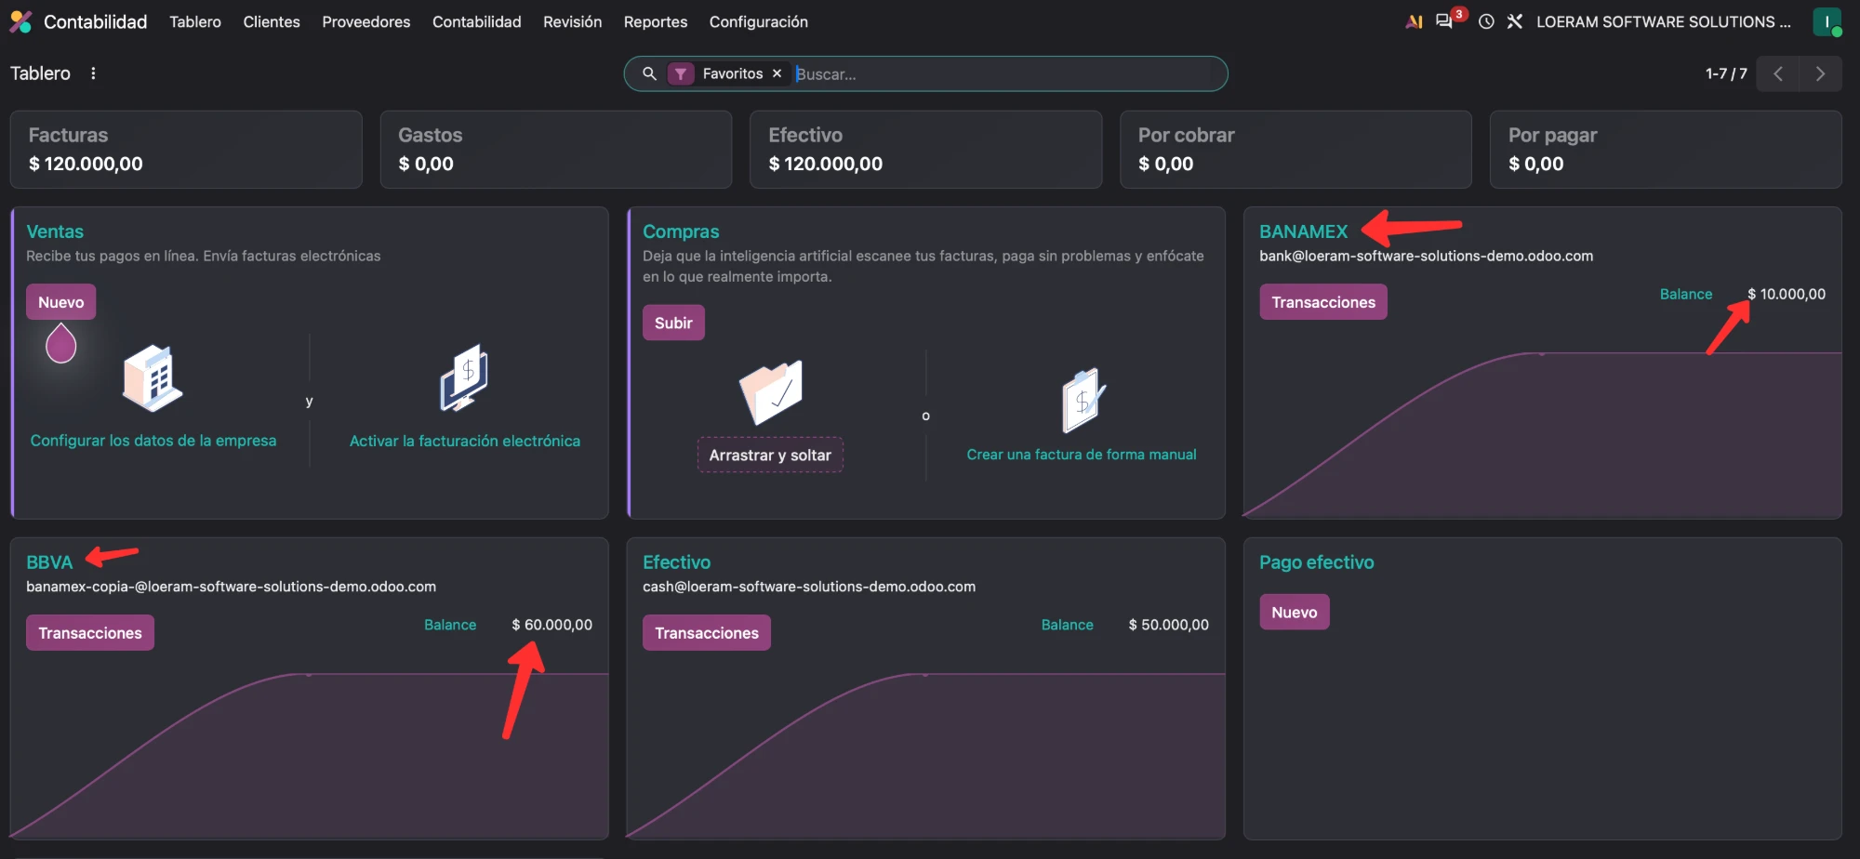
Task: Open the Proveedores menu
Action: 366,21
